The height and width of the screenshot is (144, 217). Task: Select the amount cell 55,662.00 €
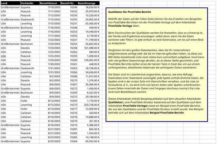(x=88, y=44)
